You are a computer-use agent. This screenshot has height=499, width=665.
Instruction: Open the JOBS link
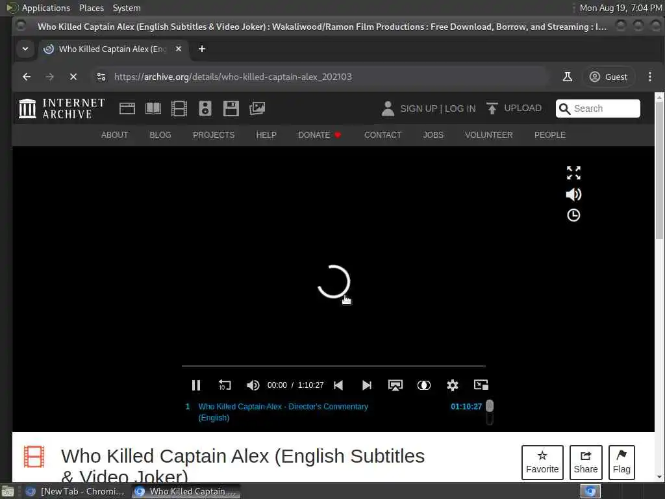[433, 135]
